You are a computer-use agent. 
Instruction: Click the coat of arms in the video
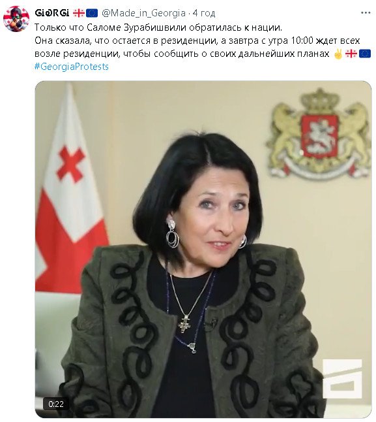coord(319,134)
